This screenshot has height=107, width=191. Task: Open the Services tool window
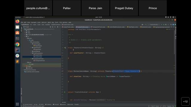click(63, 104)
